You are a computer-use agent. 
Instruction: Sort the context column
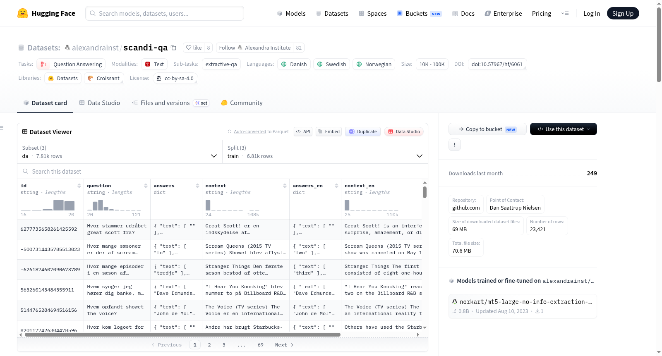(285, 186)
